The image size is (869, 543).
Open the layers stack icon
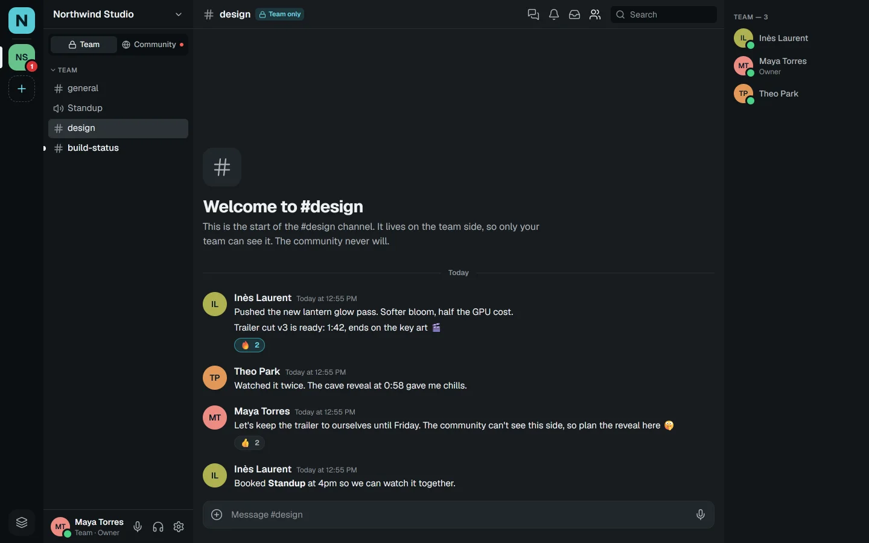click(22, 522)
